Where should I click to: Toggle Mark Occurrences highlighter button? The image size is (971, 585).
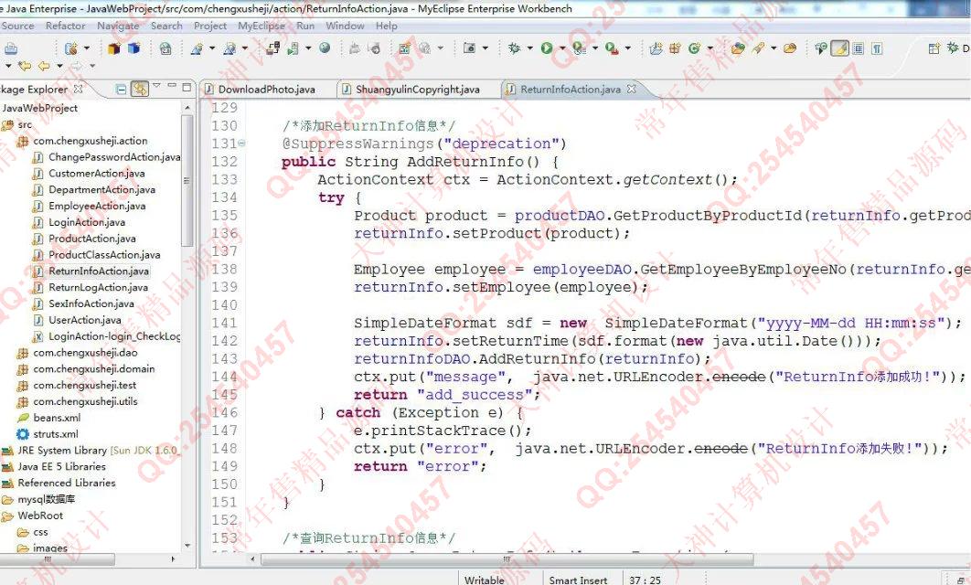tap(839, 48)
